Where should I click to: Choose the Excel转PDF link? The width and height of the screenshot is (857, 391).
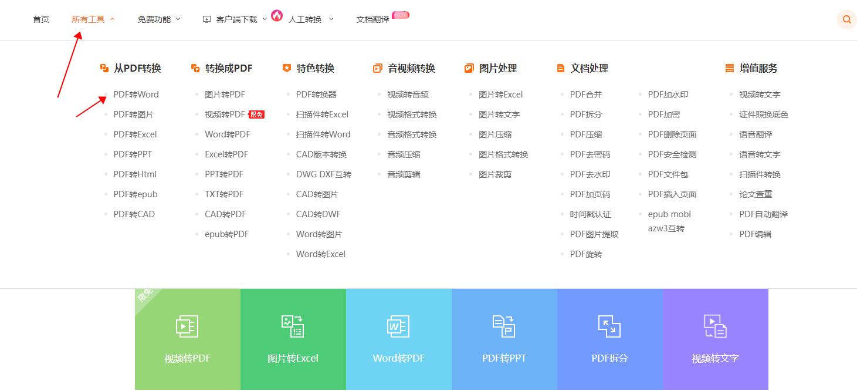pos(226,154)
